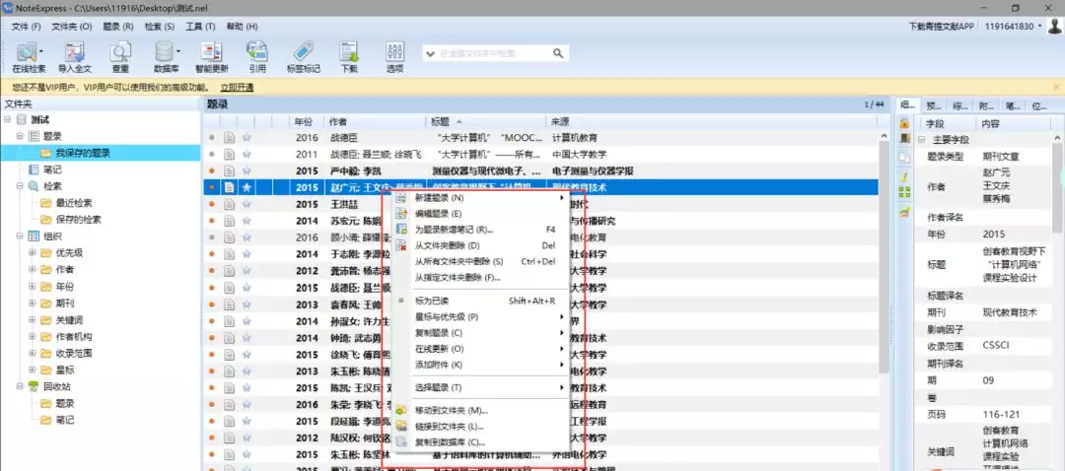Expand the 优先级 tree node
The image size is (1065, 471).
[x=33, y=252]
